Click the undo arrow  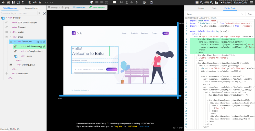coord(46,2)
